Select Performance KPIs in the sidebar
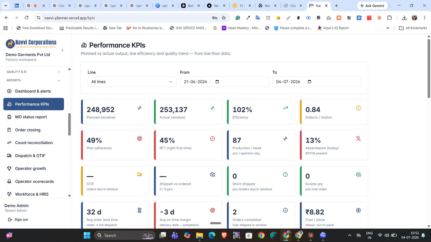Viewport: 431px width, 242px height. [x=33, y=104]
